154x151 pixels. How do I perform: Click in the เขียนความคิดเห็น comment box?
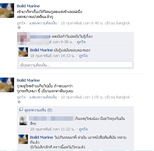76,64
